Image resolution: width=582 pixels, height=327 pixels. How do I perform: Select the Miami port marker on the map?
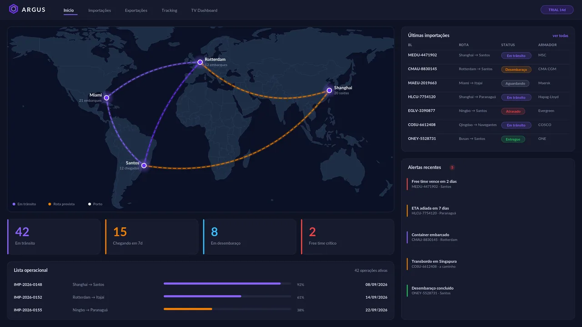pos(106,98)
